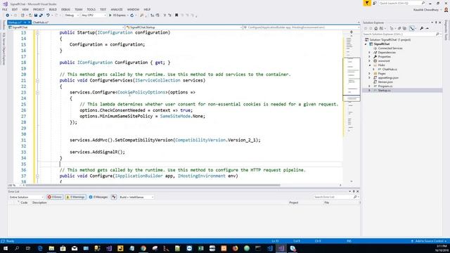Start debugging with IIS Express button
Image resolution: width=450 pixels, height=253 pixels.
click(117, 15)
